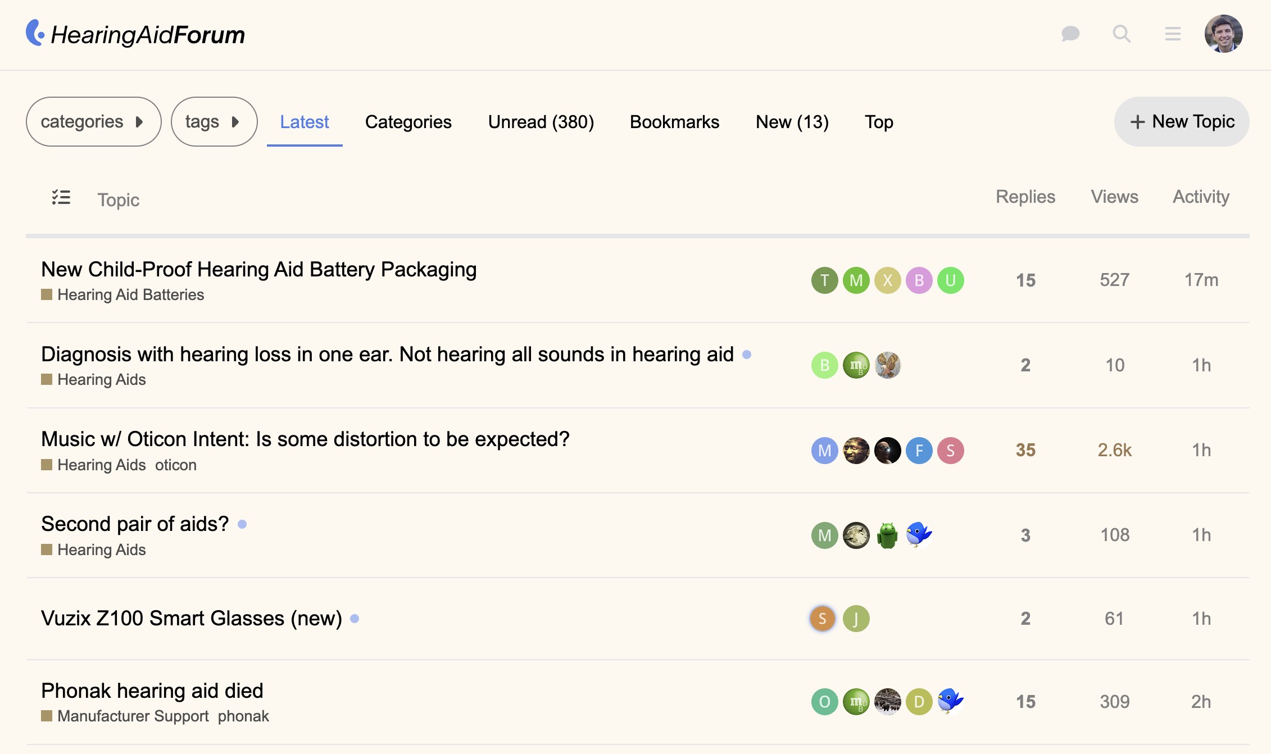
Task: Open Music w/ Oticon Intent topic
Action: (305, 439)
